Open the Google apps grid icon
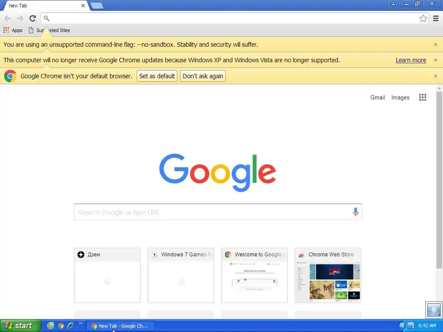The height and width of the screenshot is (332, 443). (x=422, y=97)
